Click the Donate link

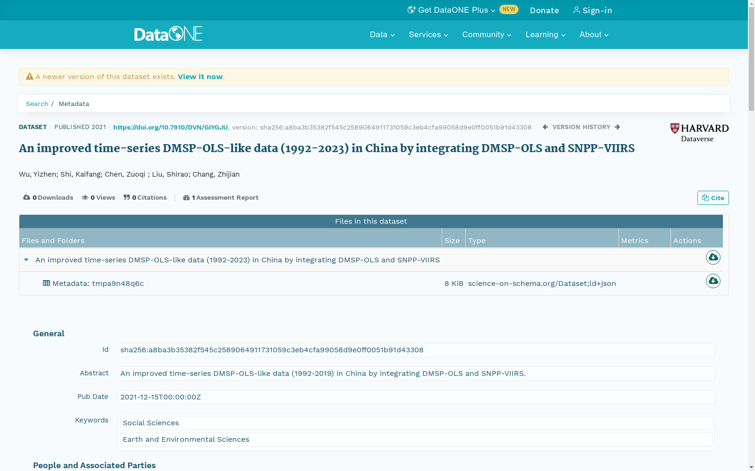click(x=545, y=10)
